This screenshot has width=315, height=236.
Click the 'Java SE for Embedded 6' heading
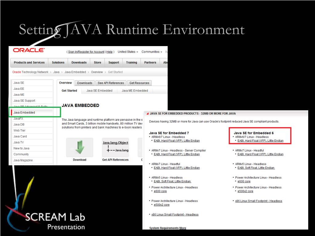[x=254, y=133]
